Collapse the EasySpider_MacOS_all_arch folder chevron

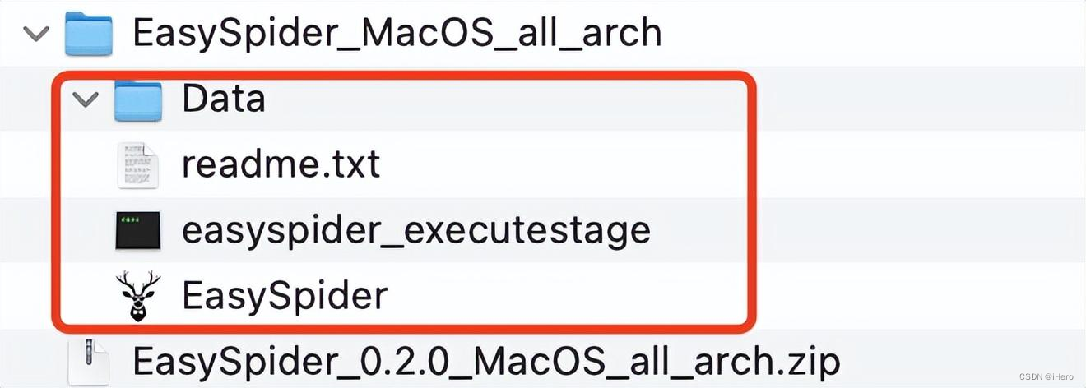point(37,35)
